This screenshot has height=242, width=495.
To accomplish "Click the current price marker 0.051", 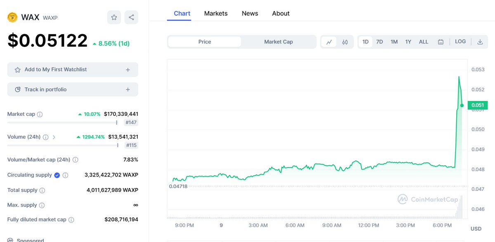I will point(478,105).
